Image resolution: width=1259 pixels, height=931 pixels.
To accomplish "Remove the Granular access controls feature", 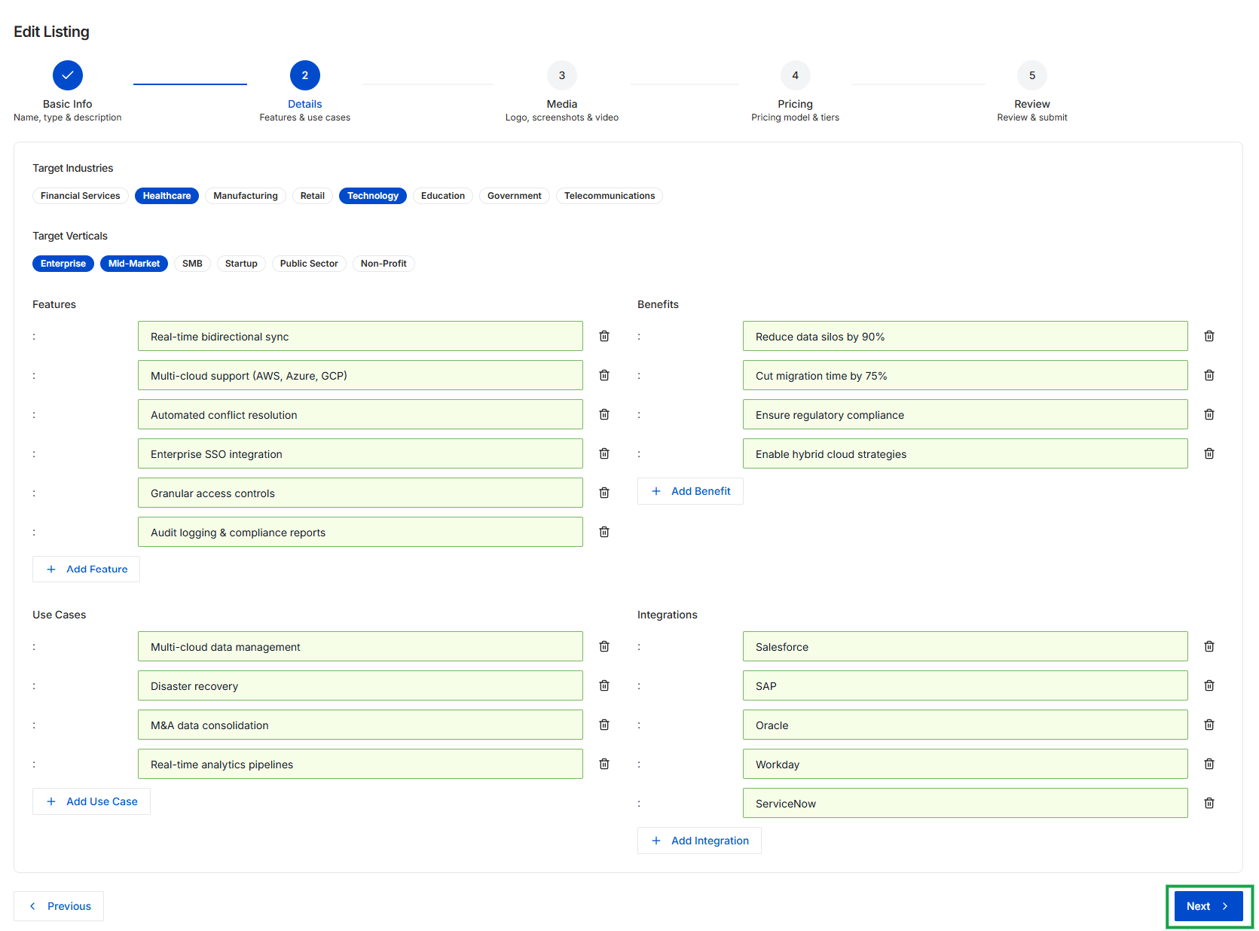I will pos(604,493).
